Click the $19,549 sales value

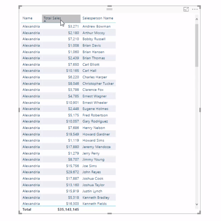[x=72, y=134]
